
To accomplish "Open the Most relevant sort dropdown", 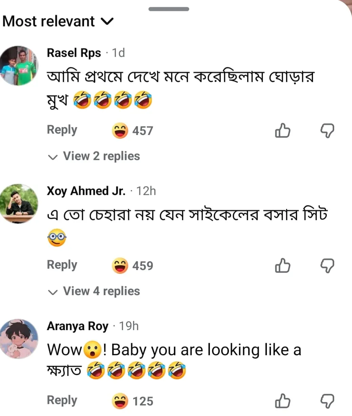I will pyautogui.click(x=58, y=21).
